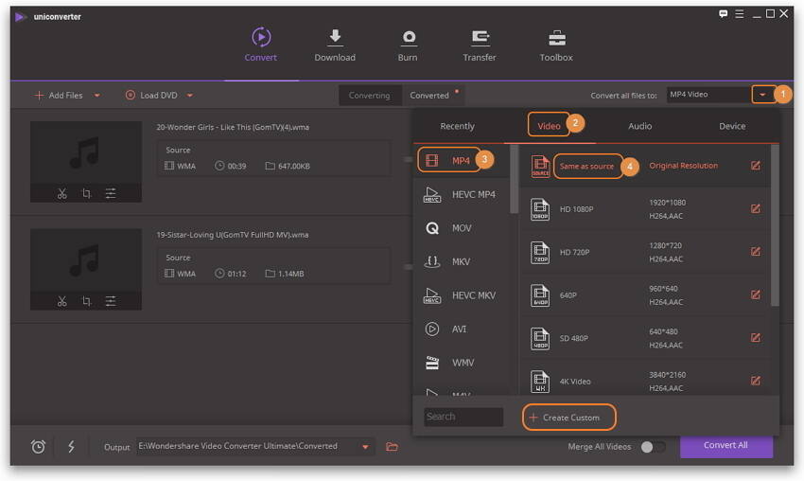The height and width of the screenshot is (481, 804).
Task: Click crop icon for Sistar file
Action: pyautogui.click(x=87, y=301)
